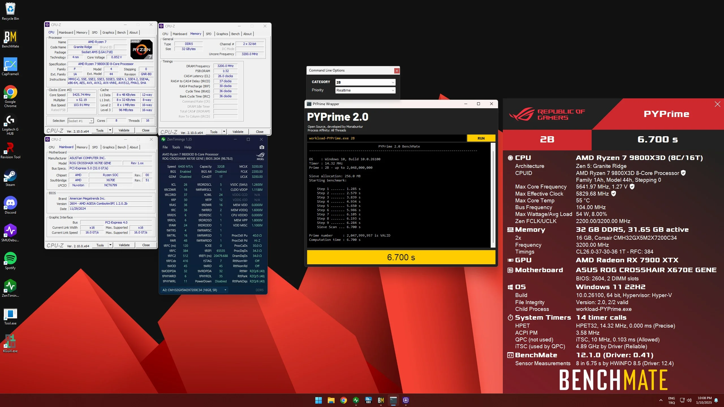Screen dimensions: 724x407
Task: Launch Steam from the desktop
Action: coord(10,177)
